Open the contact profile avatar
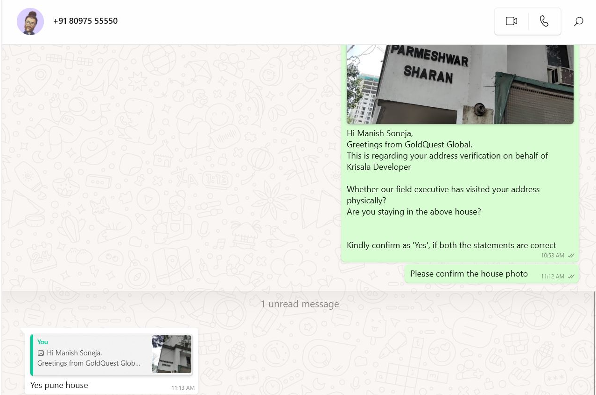The height and width of the screenshot is (395, 596). [30, 21]
